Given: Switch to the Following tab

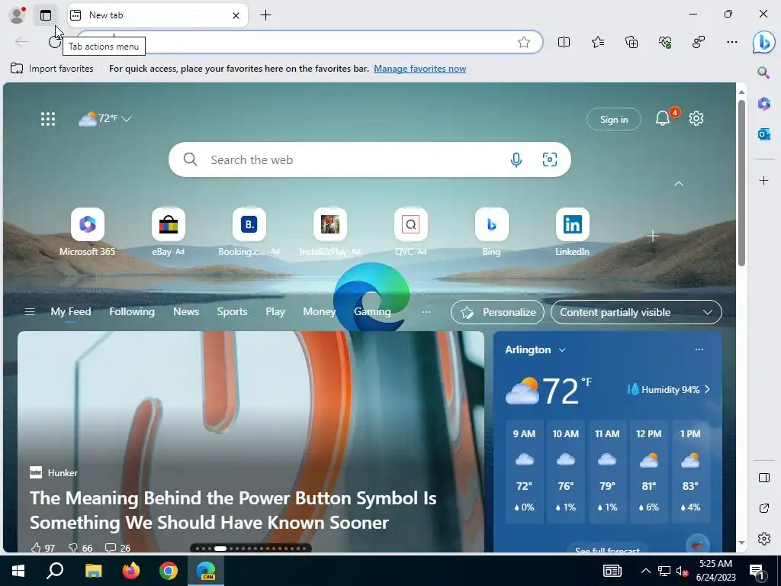Looking at the screenshot, I should [132, 312].
